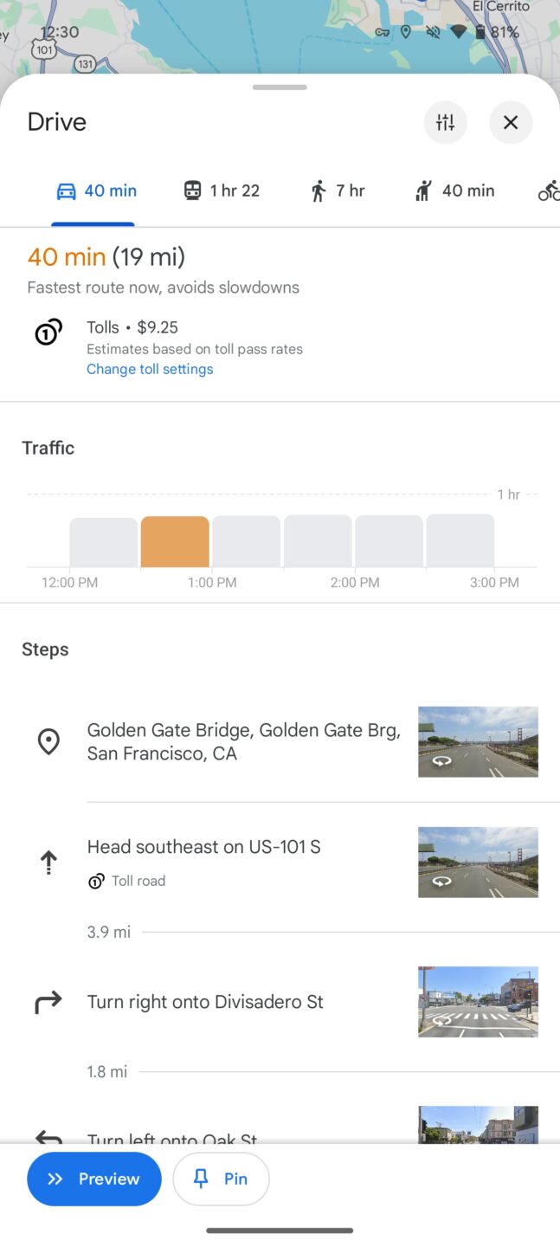Select the 40 min ride service tab

454,190
